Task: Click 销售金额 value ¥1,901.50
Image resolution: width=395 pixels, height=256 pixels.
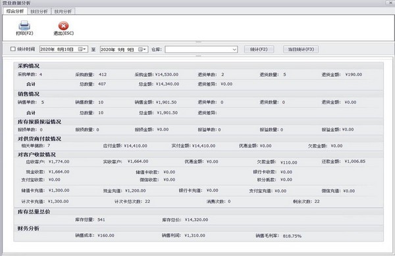Action: [167, 102]
